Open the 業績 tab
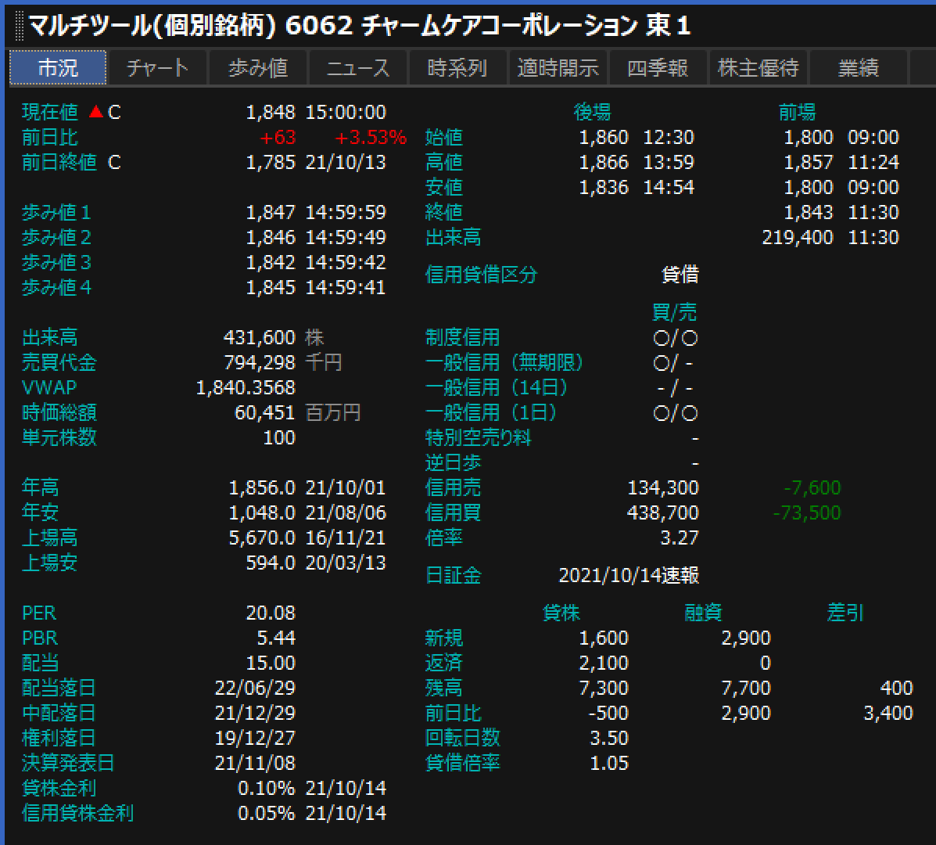This screenshot has height=845, width=936. (858, 67)
